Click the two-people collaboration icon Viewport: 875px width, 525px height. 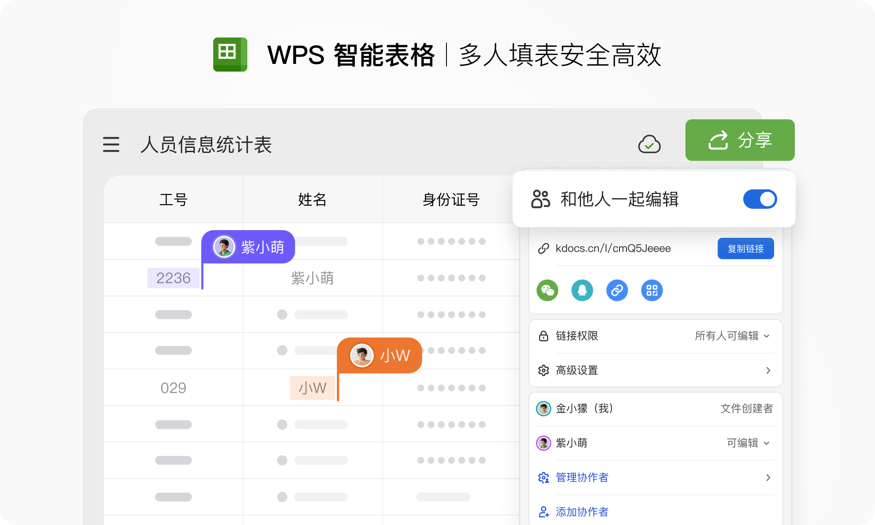coord(540,199)
